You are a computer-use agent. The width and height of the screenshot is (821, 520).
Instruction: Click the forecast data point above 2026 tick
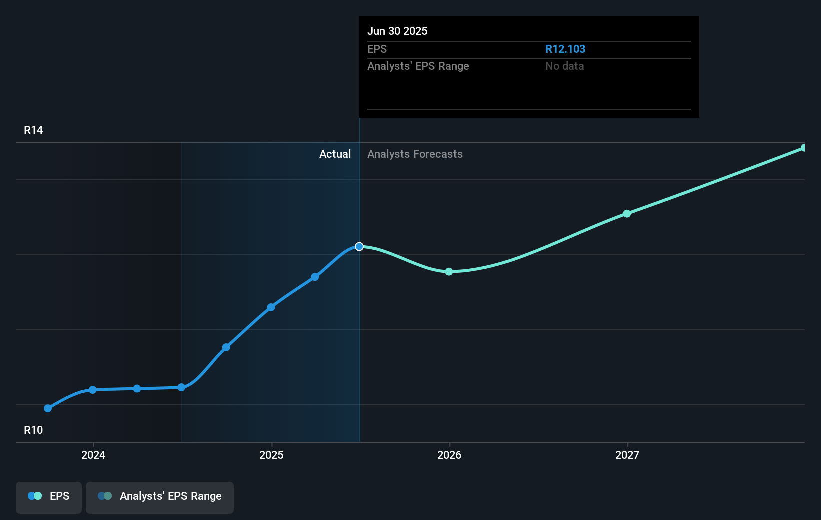(x=449, y=272)
